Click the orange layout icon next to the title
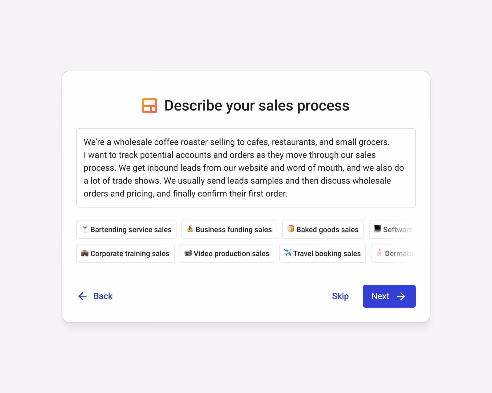The width and height of the screenshot is (492, 393). [149, 106]
